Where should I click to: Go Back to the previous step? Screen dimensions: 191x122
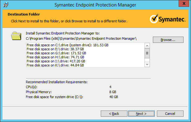tap(114, 114)
